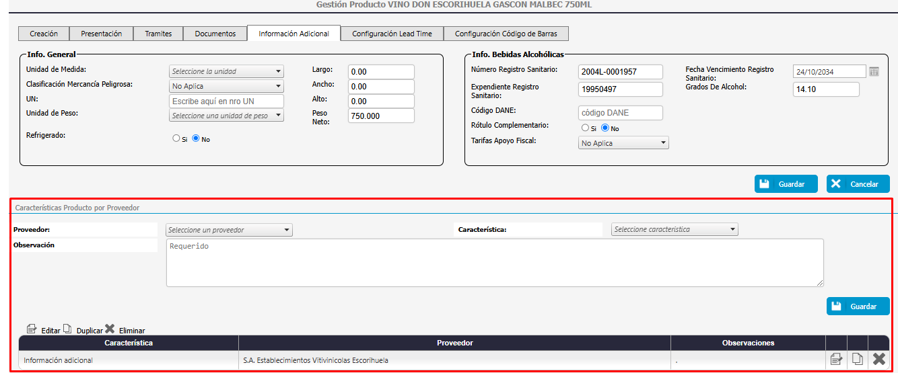Click the Cancelar button

858,184
